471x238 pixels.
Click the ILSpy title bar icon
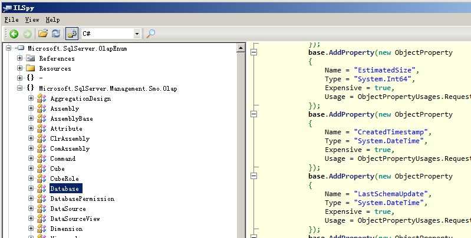(7, 8)
